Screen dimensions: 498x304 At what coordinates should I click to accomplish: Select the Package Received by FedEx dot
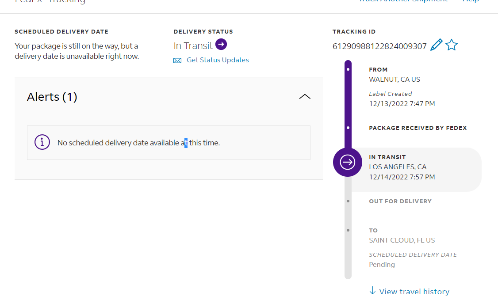pyautogui.click(x=348, y=128)
